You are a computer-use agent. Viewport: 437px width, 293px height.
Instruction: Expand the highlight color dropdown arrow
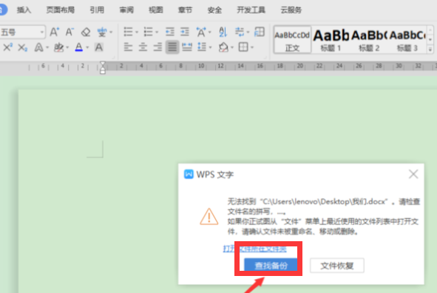tap(67, 47)
